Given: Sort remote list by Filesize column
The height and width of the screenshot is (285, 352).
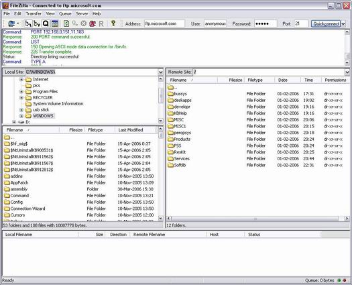Looking at the screenshot, I should (x=231, y=80).
